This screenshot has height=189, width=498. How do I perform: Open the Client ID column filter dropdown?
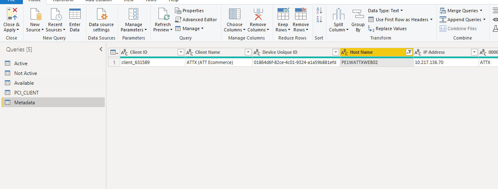(181, 52)
